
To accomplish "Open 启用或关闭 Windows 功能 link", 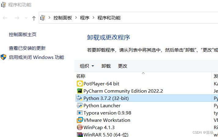I will point(36,57).
